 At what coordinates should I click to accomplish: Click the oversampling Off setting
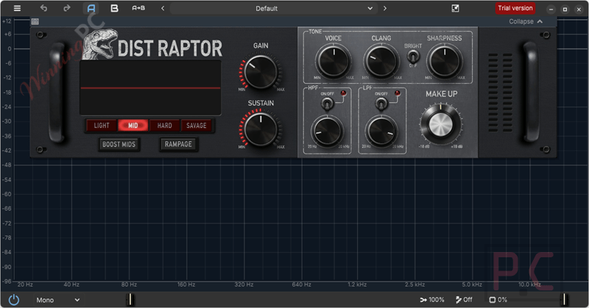pyautogui.click(x=465, y=300)
